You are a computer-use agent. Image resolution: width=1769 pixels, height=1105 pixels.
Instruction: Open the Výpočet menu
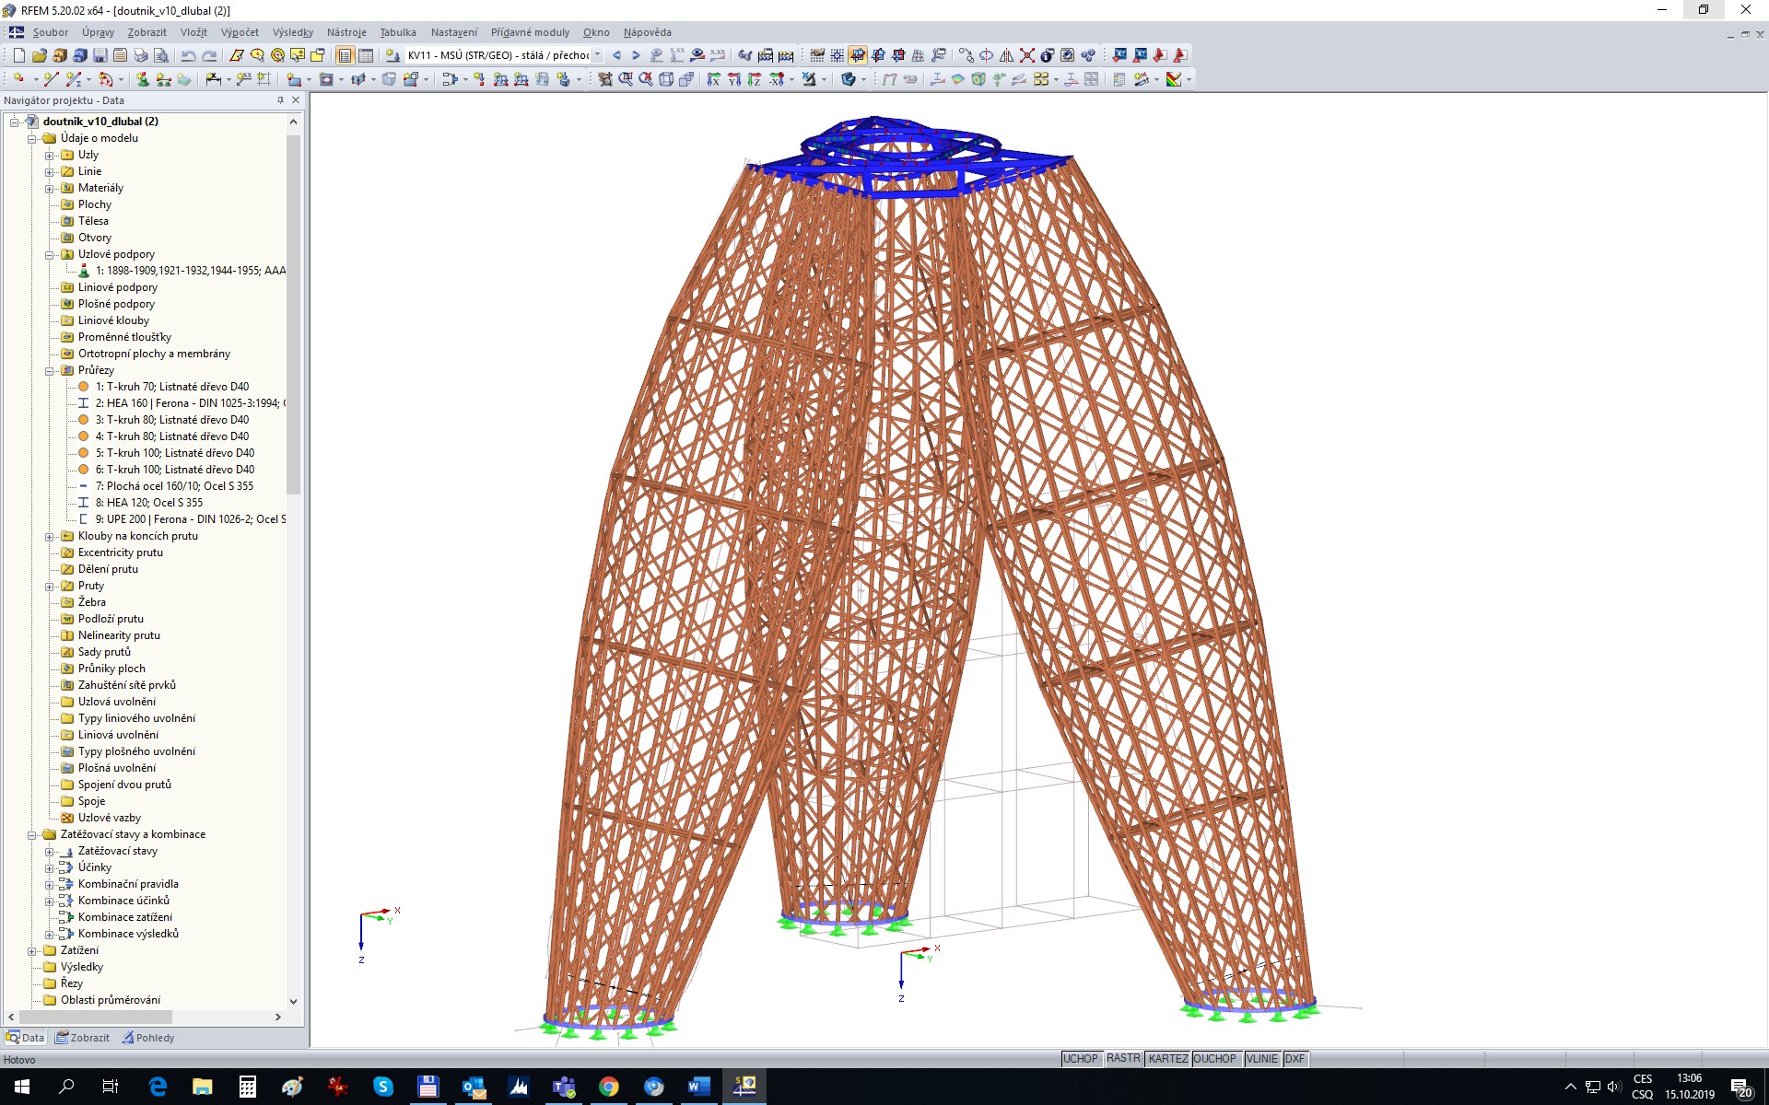coord(240,32)
